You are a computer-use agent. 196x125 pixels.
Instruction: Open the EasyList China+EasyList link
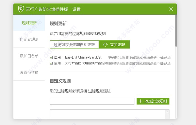[83, 57]
